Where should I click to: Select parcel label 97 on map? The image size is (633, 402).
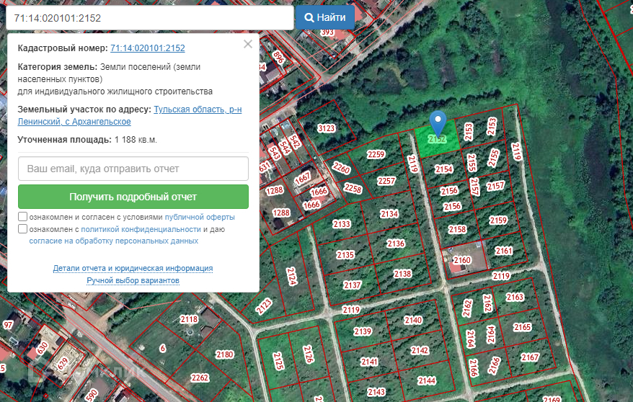(x=8, y=325)
